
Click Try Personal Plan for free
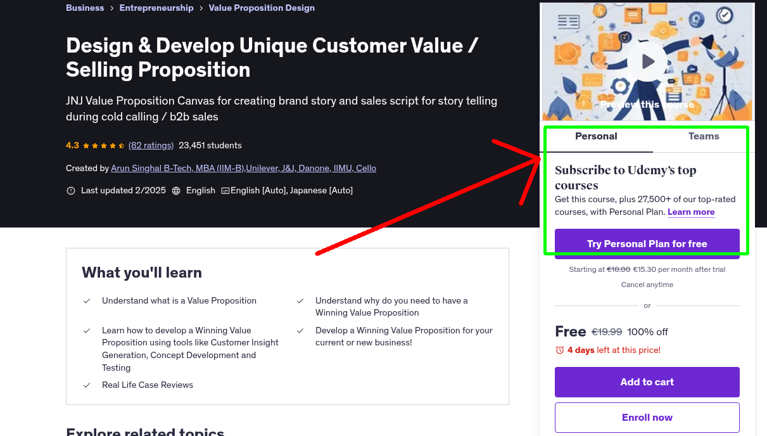(x=647, y=244)
